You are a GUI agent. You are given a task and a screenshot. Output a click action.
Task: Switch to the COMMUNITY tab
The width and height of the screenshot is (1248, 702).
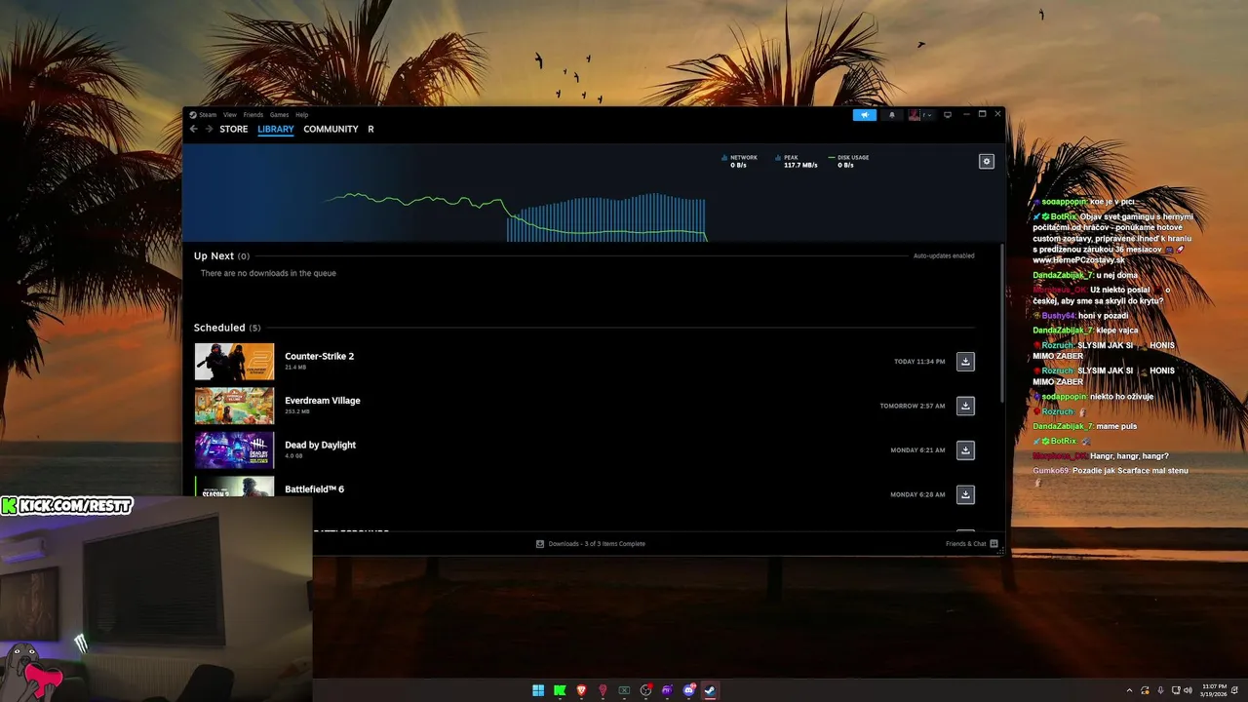tap(331, 129)
